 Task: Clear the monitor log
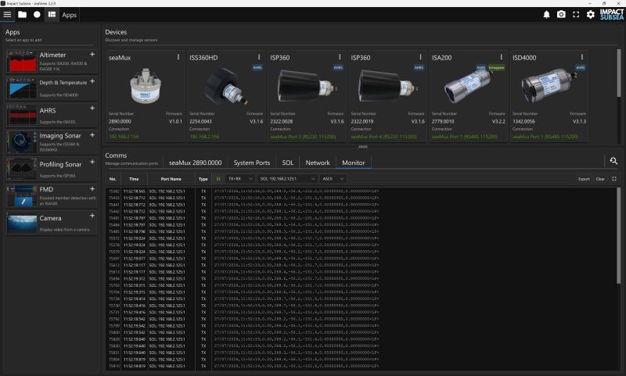pyautogui.click(x=600, y=179)
